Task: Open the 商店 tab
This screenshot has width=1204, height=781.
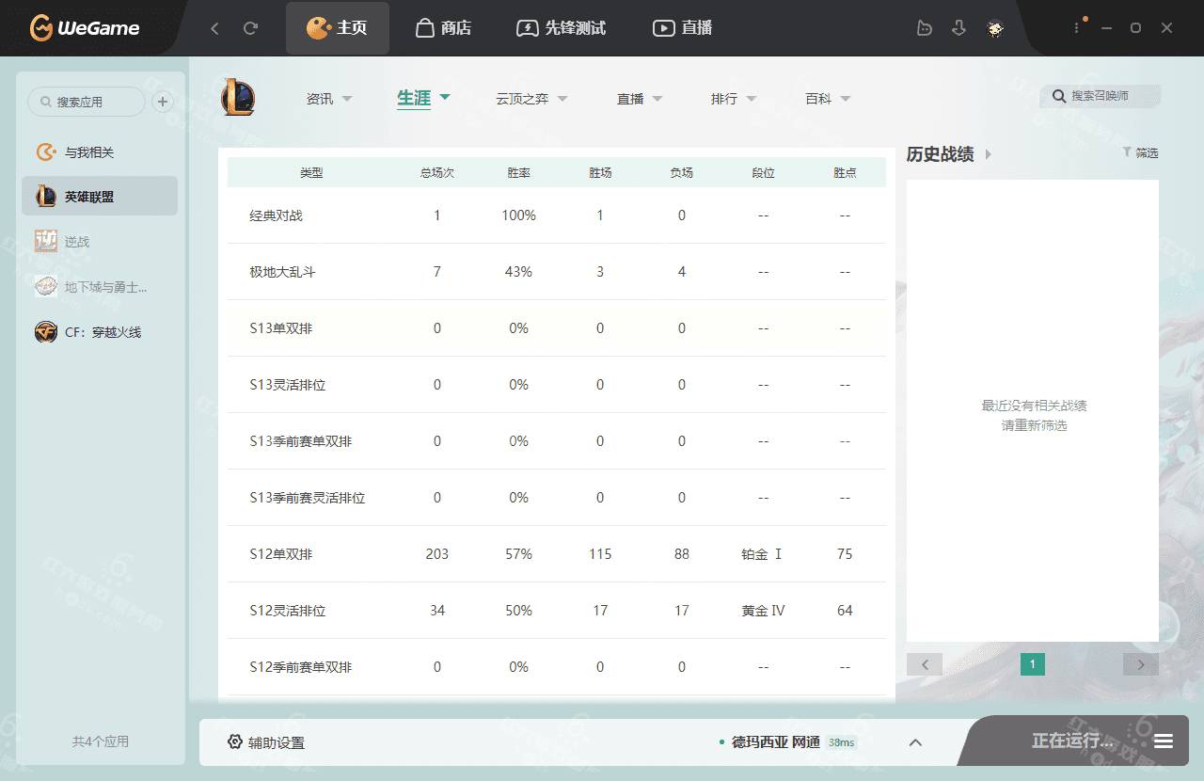Action: coord(443,28)
